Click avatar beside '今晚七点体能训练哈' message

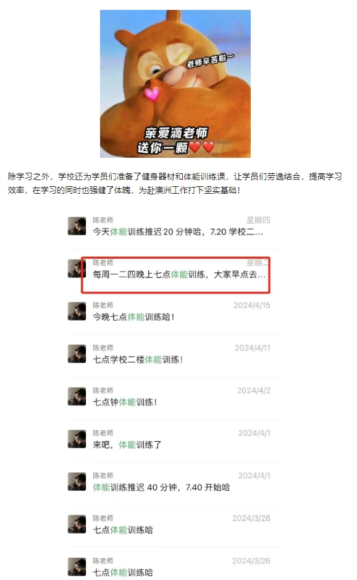tap(77, 311)
